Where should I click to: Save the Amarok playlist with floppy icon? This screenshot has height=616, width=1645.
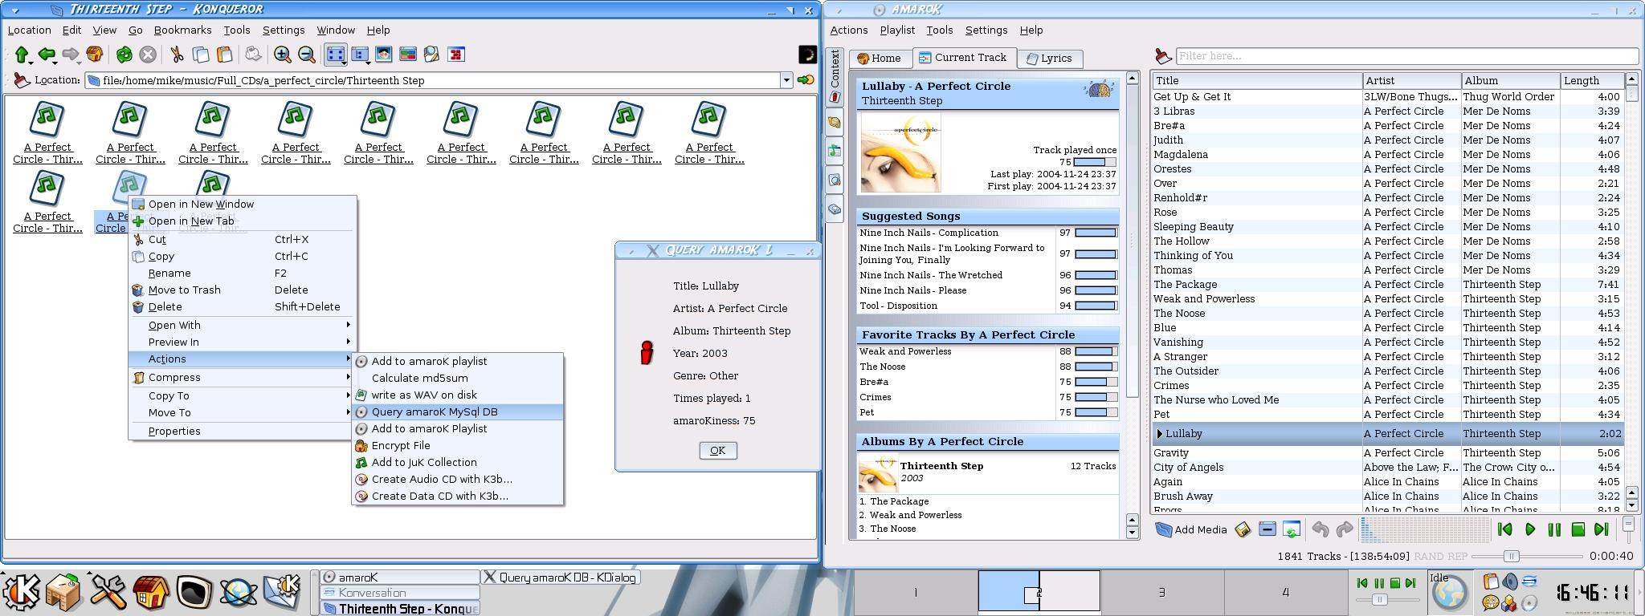coord(1243,529)
